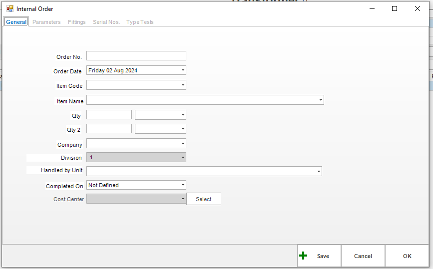This screenshot has width=433, height=269.
Task: Expand the Handled by Unit dropdown
Action: point(319,172)
